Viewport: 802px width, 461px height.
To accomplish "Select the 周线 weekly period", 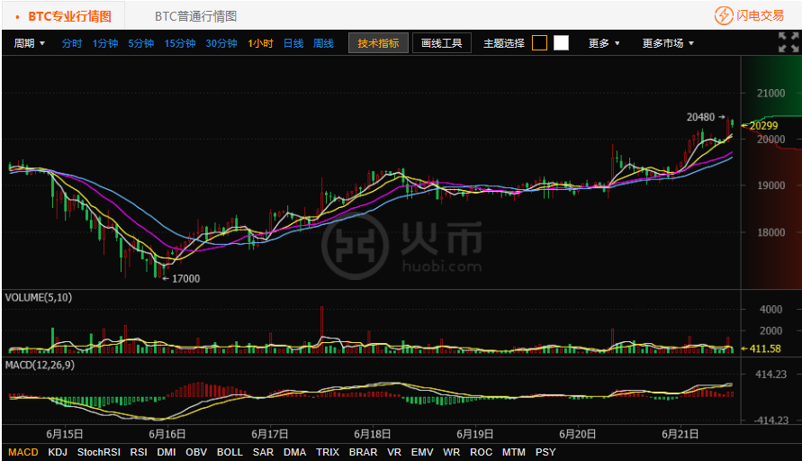I will tap(323, 43).
